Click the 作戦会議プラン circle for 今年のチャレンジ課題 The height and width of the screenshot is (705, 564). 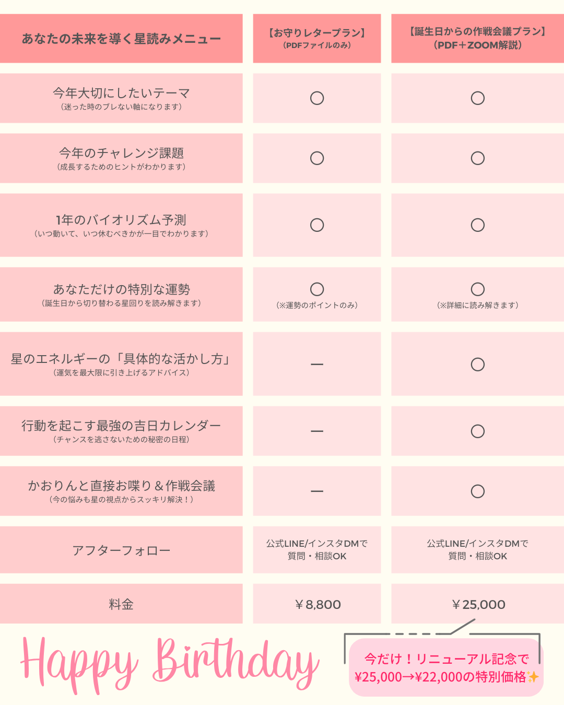click(477, 158)
